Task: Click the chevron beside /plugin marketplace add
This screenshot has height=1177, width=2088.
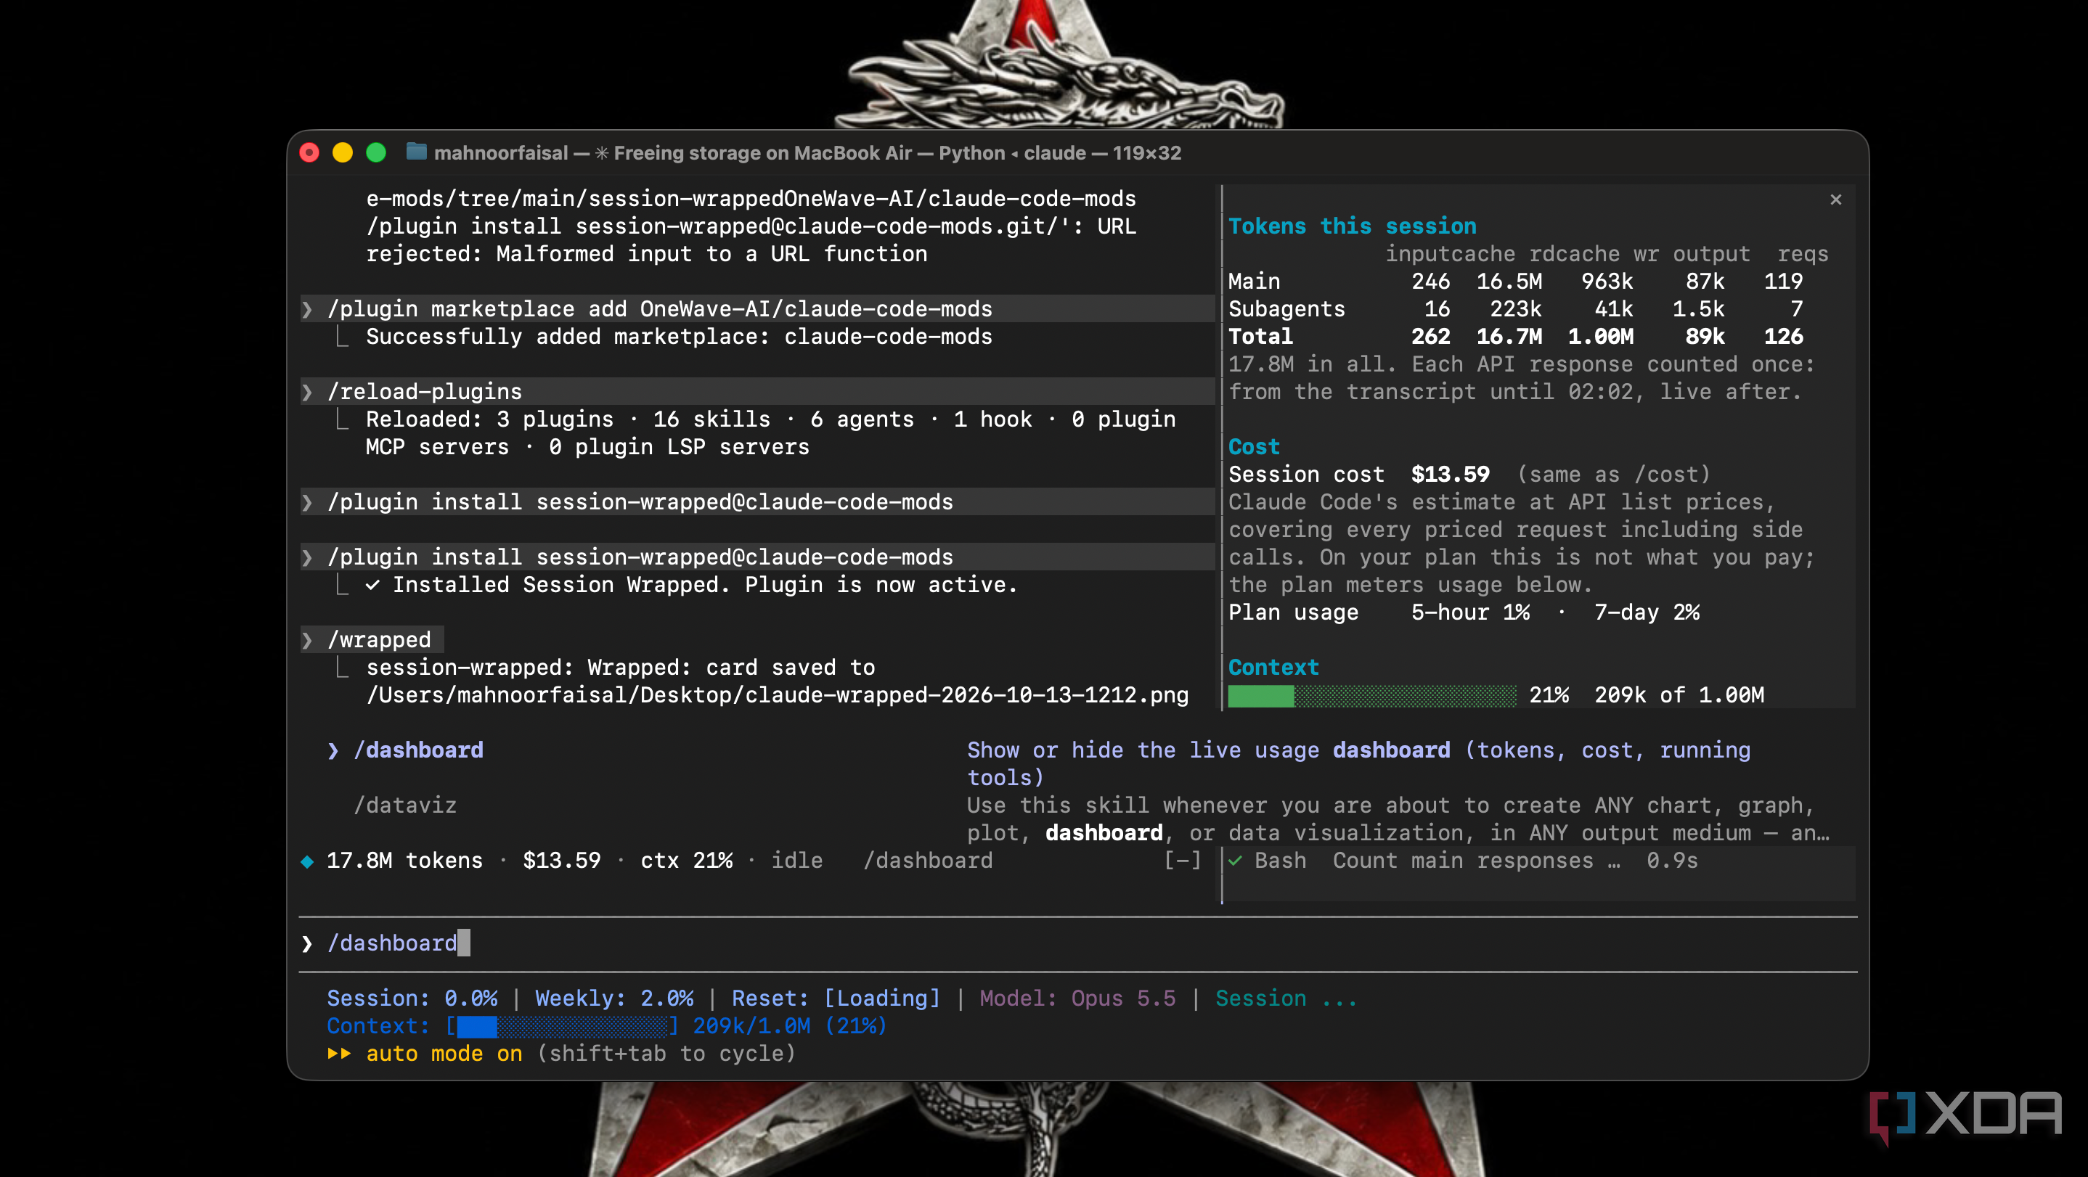Action: click(307, 309)
